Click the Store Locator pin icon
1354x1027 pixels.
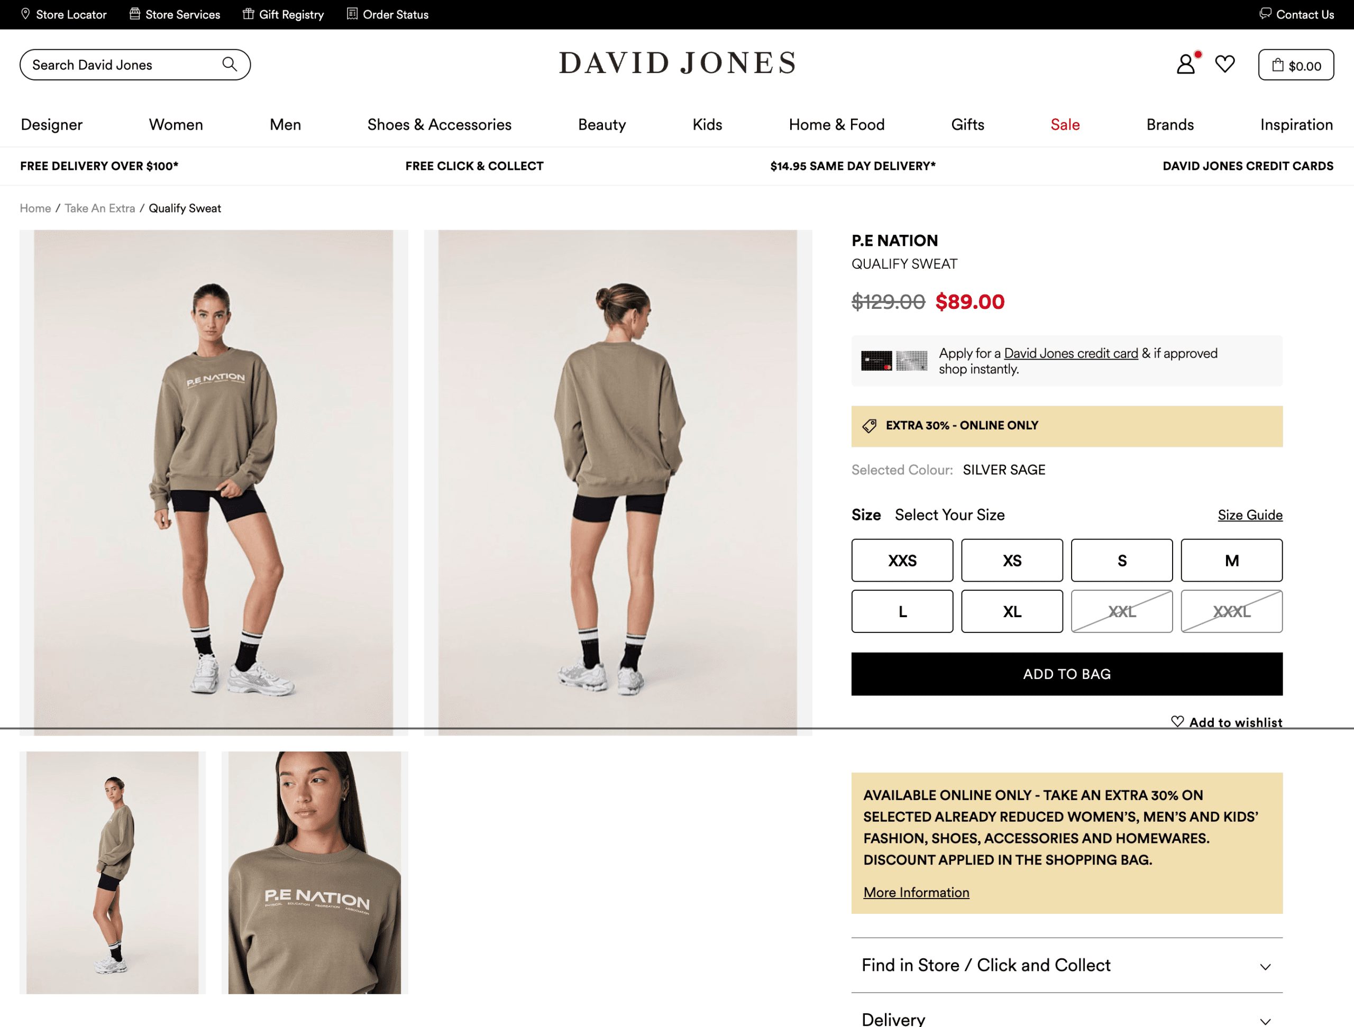click(25, 13)
